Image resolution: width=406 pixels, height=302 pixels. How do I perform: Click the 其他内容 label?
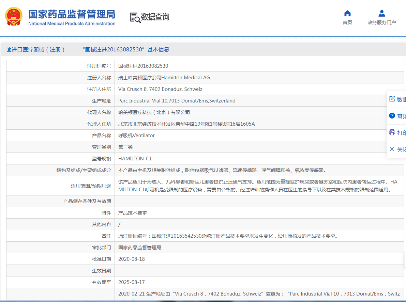[102, 224]
